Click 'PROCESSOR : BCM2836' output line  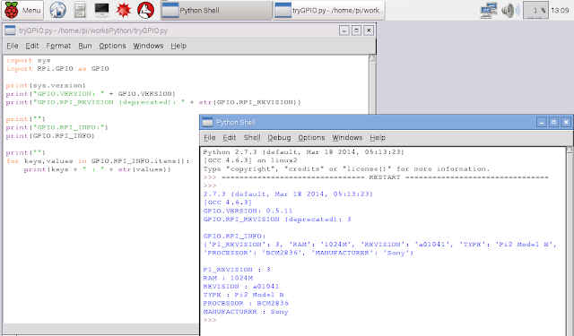coord(246,303)
